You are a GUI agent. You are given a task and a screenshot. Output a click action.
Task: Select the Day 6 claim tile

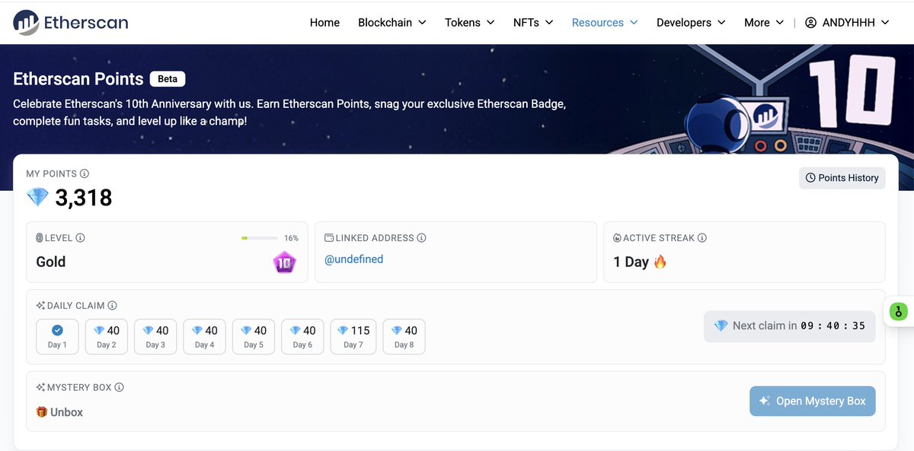pos(302,336)
